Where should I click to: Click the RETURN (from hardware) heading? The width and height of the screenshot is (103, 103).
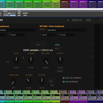(x=52, y=26)
